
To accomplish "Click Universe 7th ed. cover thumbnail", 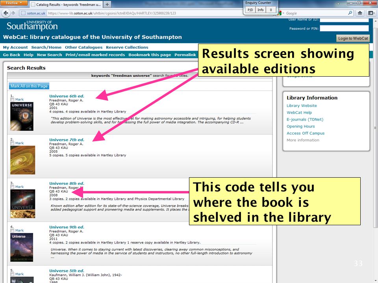I will point(23,160).
